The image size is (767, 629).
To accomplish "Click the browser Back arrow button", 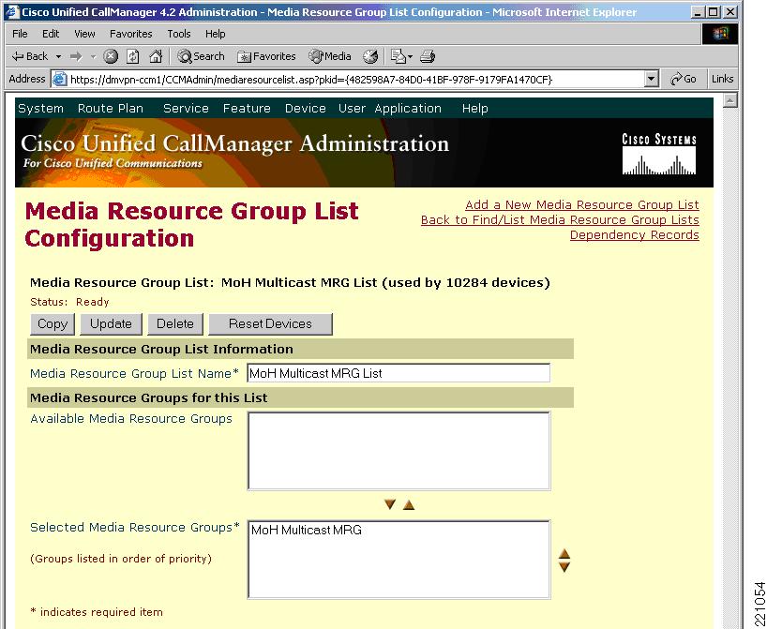I will [30, 57].
